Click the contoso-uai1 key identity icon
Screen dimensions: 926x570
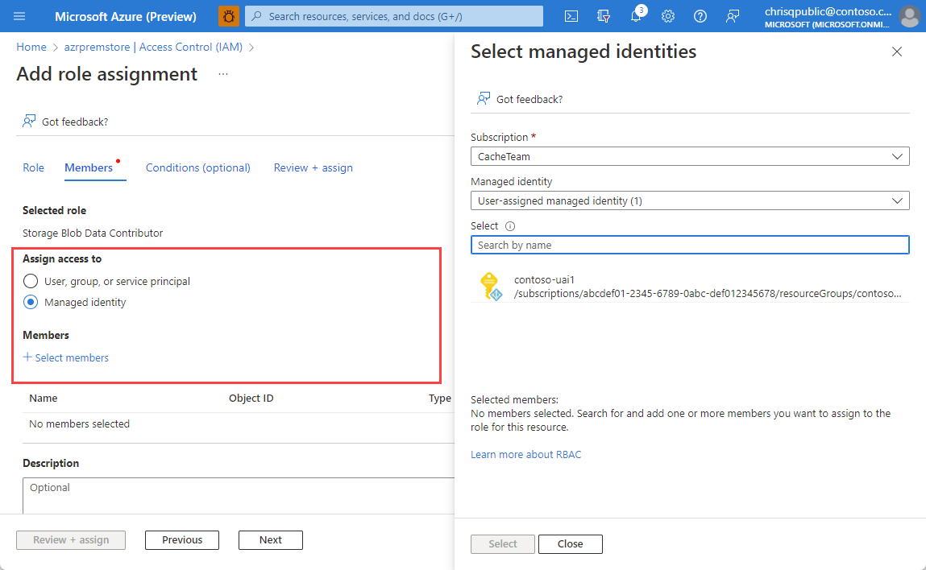coord(490,286)
